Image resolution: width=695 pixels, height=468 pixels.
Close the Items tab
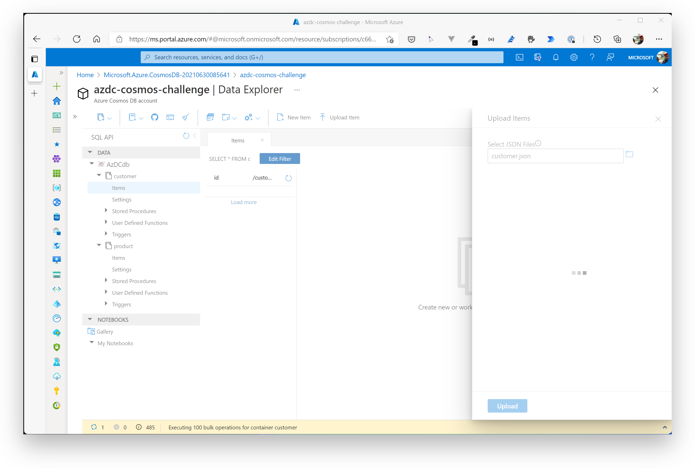[262, 140]
